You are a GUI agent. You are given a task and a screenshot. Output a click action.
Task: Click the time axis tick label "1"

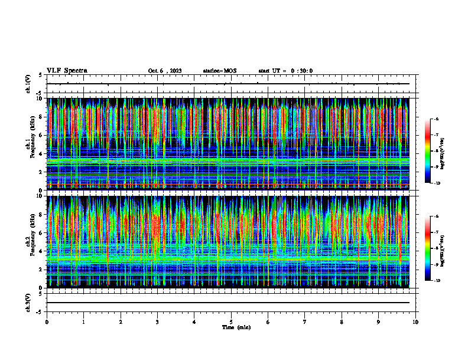(x=83, y=322)
